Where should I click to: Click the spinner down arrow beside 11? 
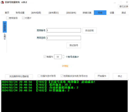[x=63, y=58]
